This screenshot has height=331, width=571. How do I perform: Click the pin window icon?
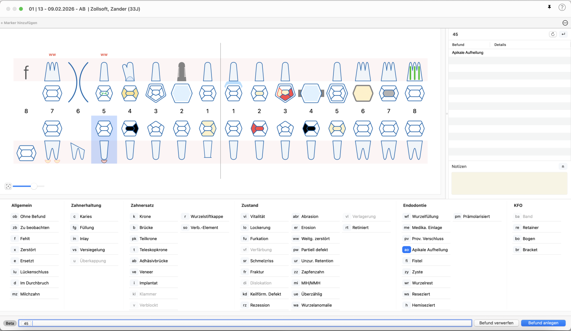[x=549, y=7]
